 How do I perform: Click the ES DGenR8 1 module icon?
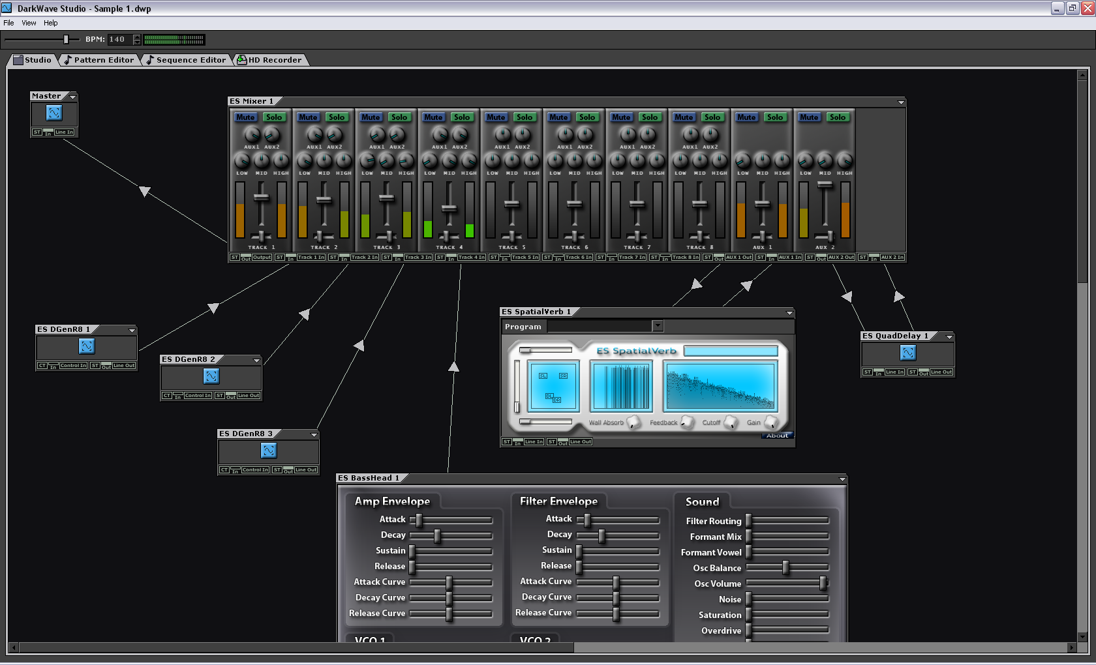tap(87, 346)
